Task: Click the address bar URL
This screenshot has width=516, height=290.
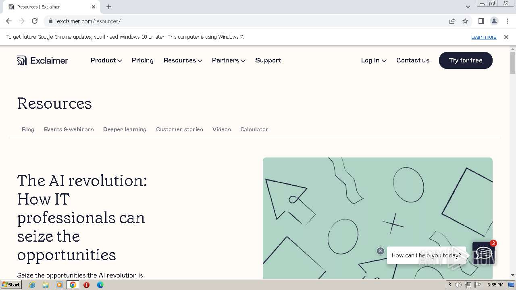Action: pyautogui.click(x=89, y=21)
